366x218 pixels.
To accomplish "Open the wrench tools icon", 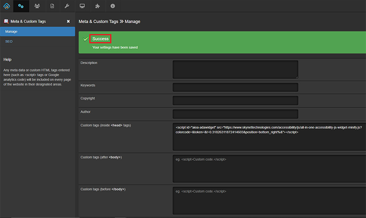I will point(67,6).
